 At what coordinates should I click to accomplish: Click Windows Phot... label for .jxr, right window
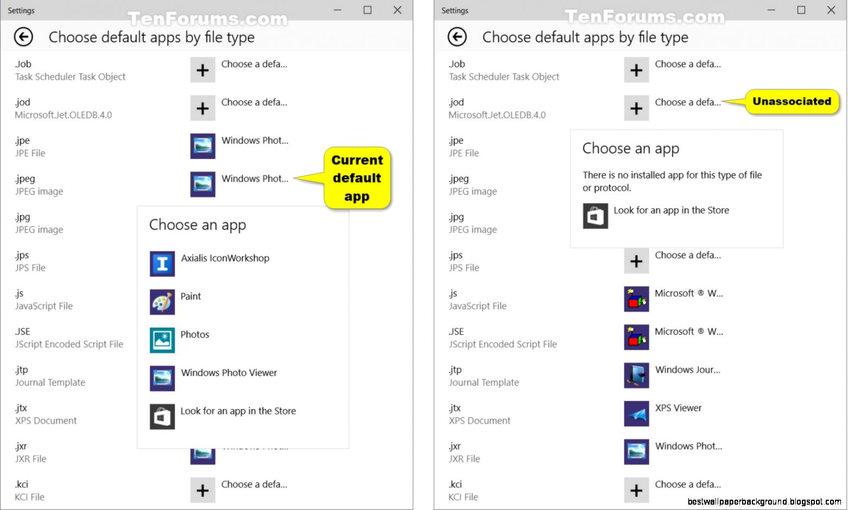coord(689,446)
